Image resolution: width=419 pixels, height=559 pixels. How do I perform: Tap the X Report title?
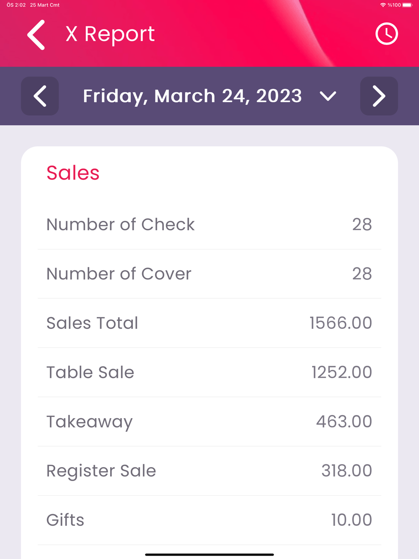coord(110,34)
